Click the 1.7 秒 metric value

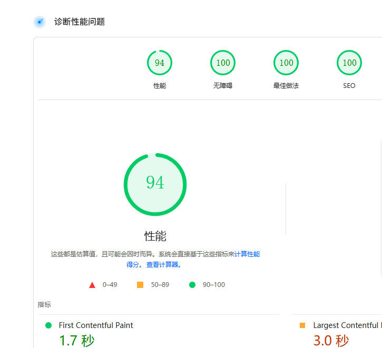77,341
